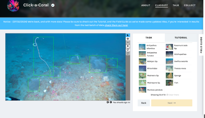Zoom out of the subject image

click(128, 43)
